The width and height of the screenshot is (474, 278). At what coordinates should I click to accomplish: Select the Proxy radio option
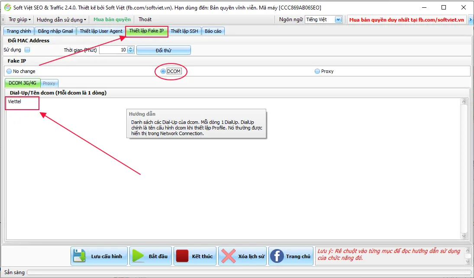(317, 71)
